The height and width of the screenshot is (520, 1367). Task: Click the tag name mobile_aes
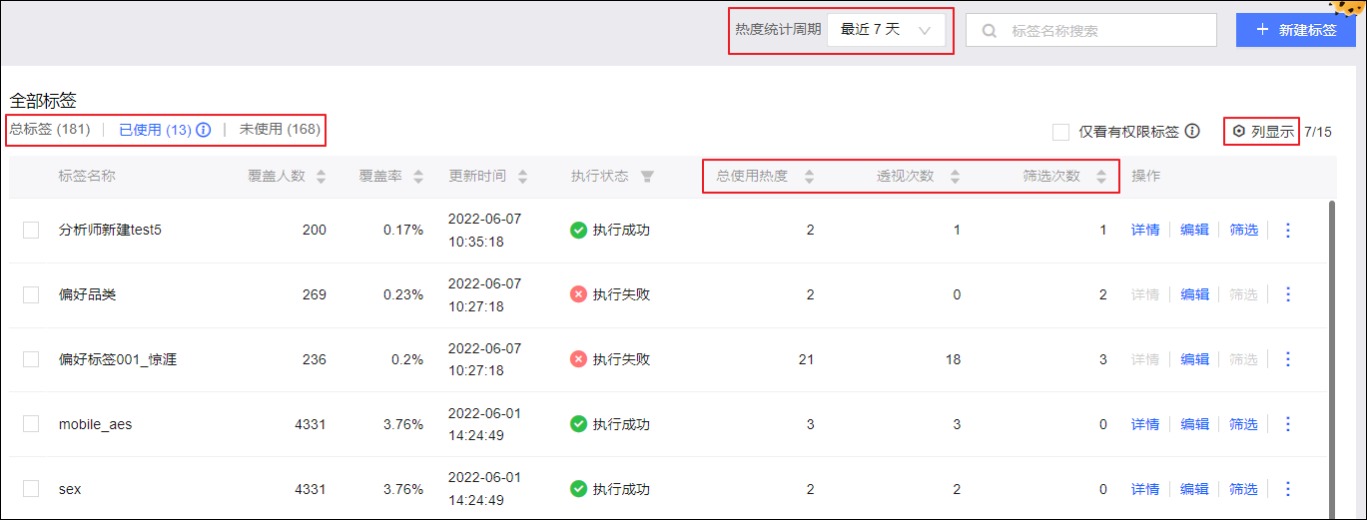(95, 424)
